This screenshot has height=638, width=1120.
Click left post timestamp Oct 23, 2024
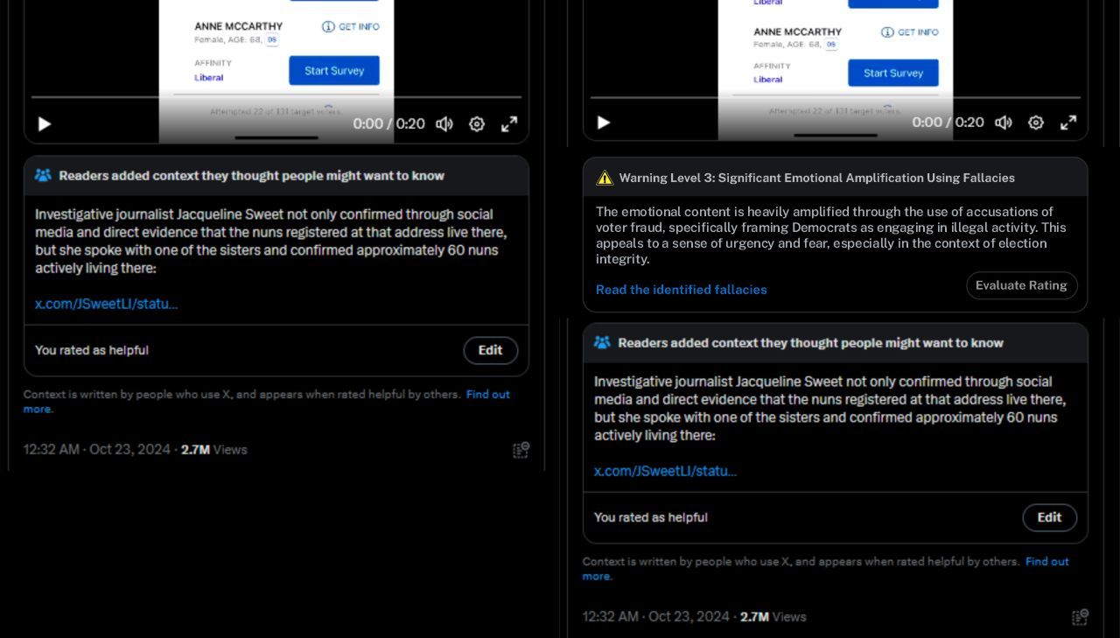[x=97, y=450]
